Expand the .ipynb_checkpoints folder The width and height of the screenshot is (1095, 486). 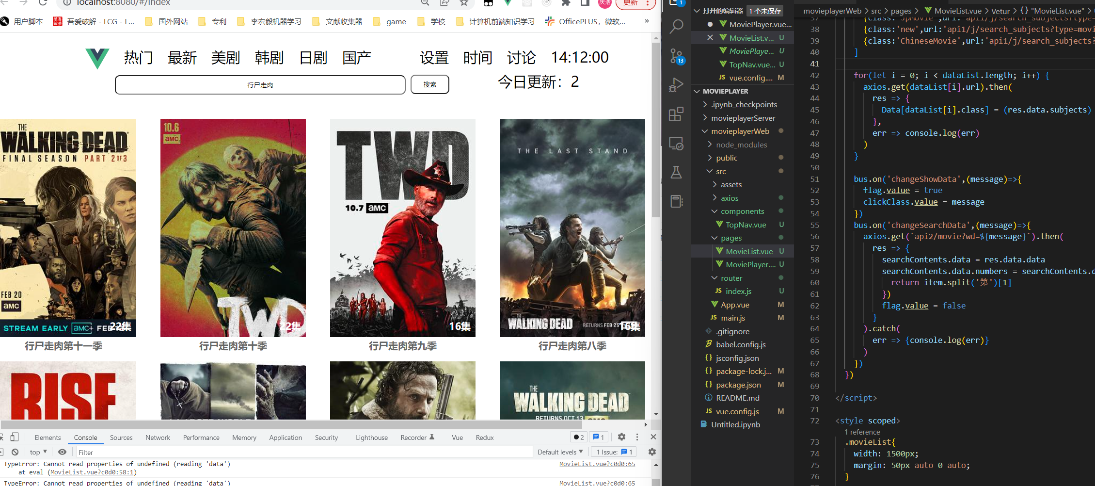coord(744,104)
